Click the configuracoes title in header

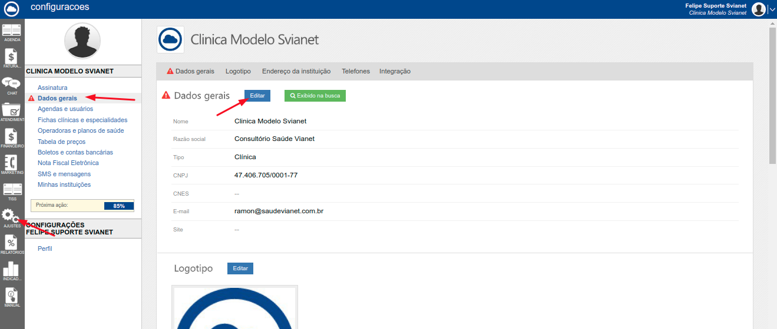60,7
